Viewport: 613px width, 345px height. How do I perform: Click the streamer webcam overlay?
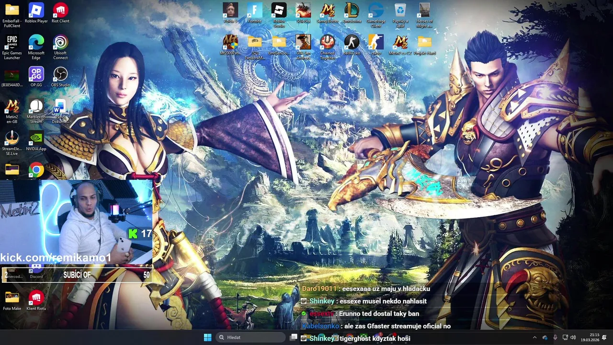[x=77, y=223]
